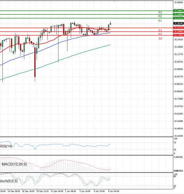This screenshot has width=184, height=194.
Task: Select the green 35.42510 price tag
Action: click(x=178, y=18)
